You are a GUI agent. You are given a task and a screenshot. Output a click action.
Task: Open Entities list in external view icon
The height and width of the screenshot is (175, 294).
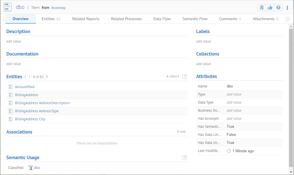click(x=184, y=77)
